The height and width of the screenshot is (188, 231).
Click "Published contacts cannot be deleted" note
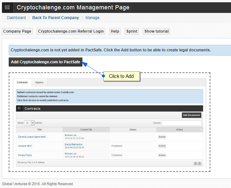point(37,96)
